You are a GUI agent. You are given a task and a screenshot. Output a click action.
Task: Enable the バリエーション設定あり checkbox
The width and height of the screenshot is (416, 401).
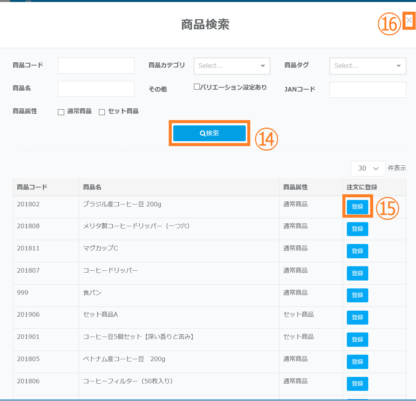tap(197, 87)
